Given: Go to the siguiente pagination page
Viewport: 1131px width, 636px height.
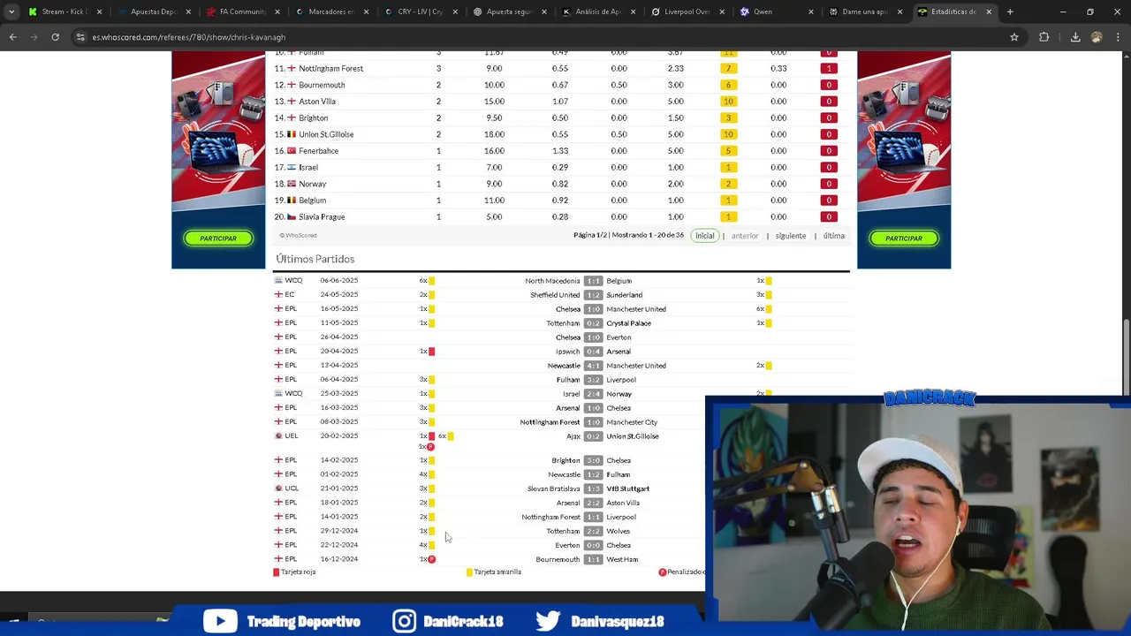Looking at the screenshot, I should (x=791, y=236).
